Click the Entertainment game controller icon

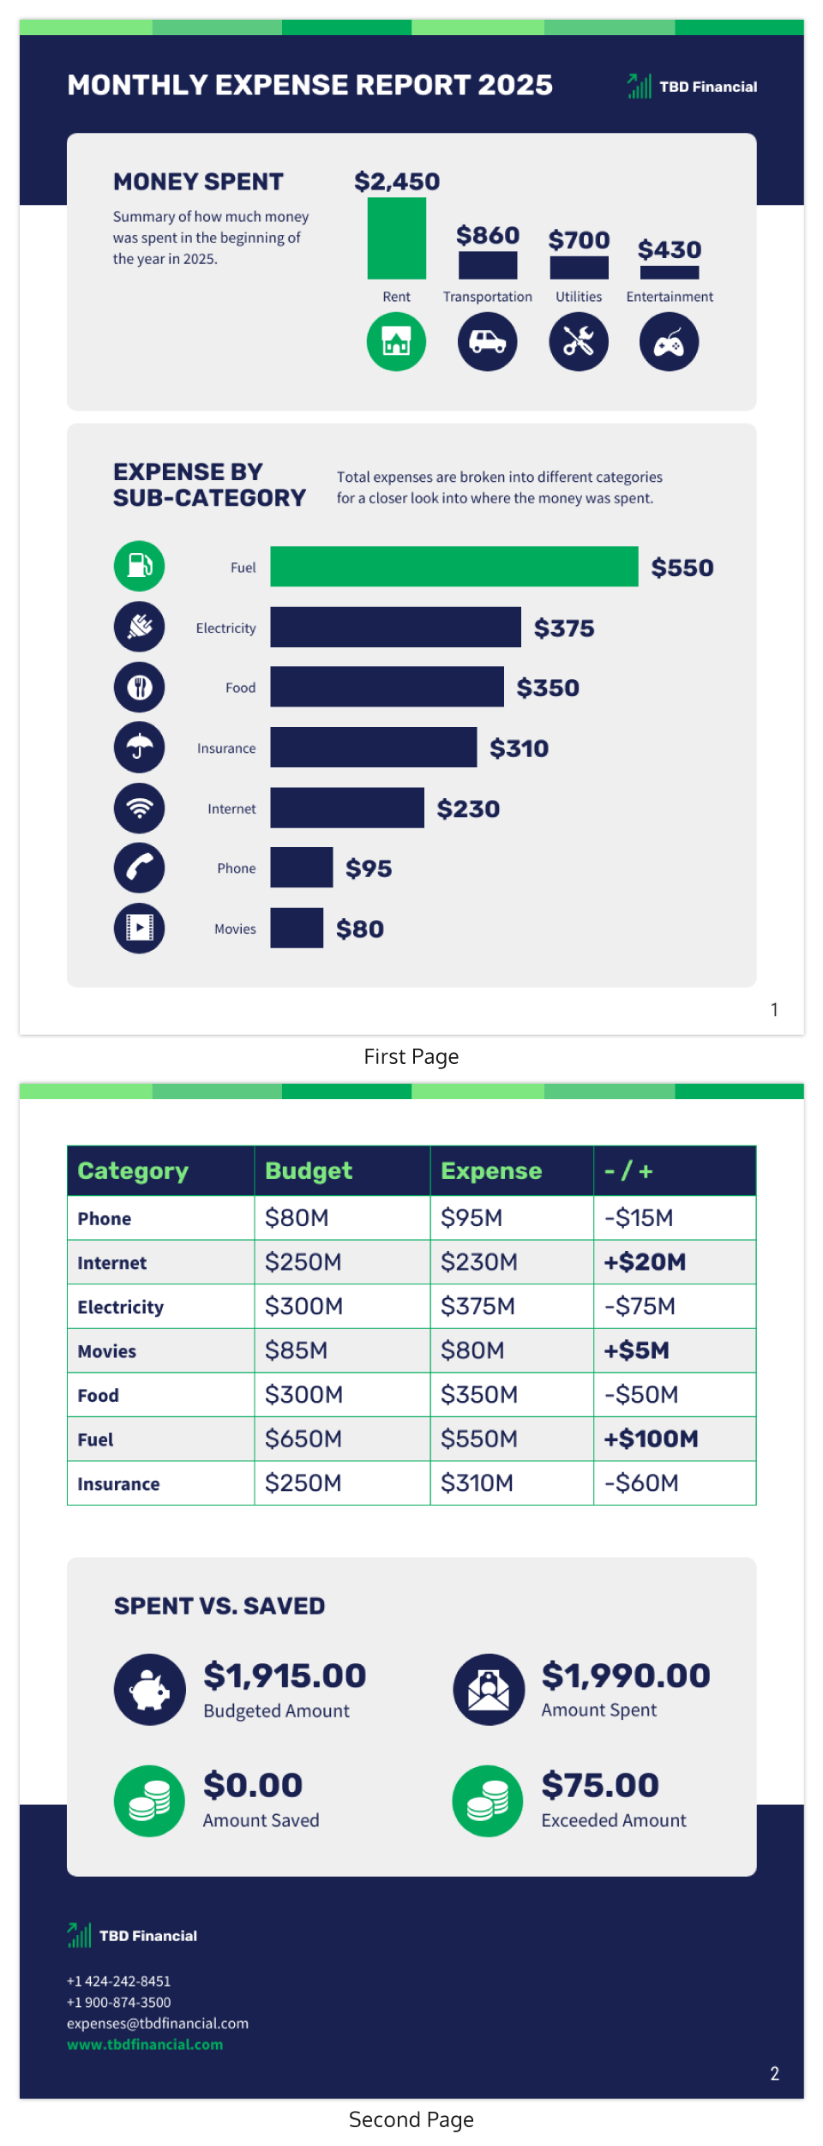pyautogui.click(x=670, y=342)
